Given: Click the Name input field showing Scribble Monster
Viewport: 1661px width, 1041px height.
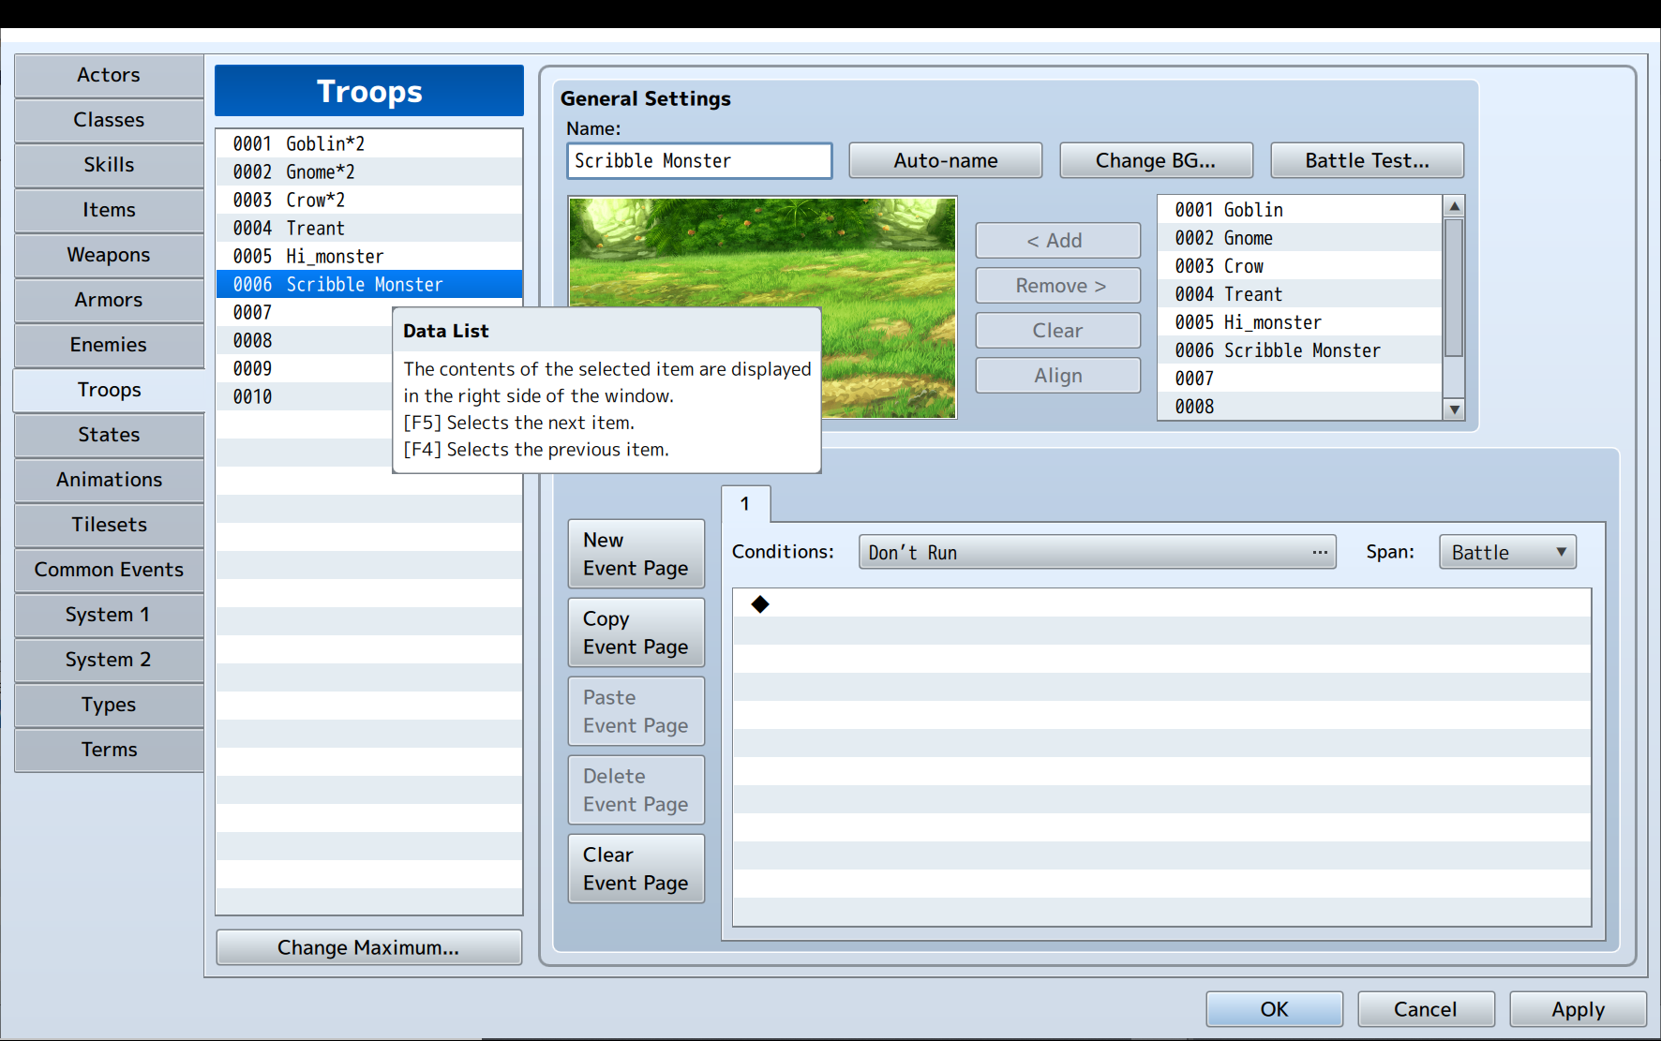Looking at the screenshot, I should click(x=698, y=160).
